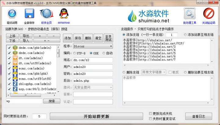Open 软件主页 globe icon
This screenshot has width=220, height=125.
46,14
